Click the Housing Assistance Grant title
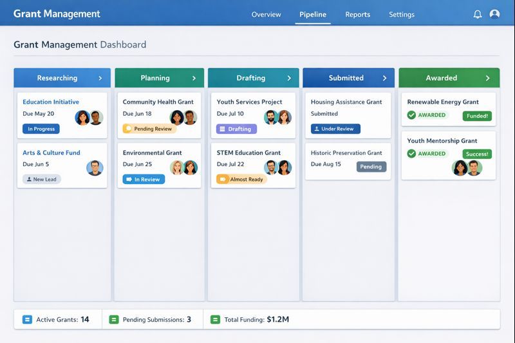 tap(346, 102)
